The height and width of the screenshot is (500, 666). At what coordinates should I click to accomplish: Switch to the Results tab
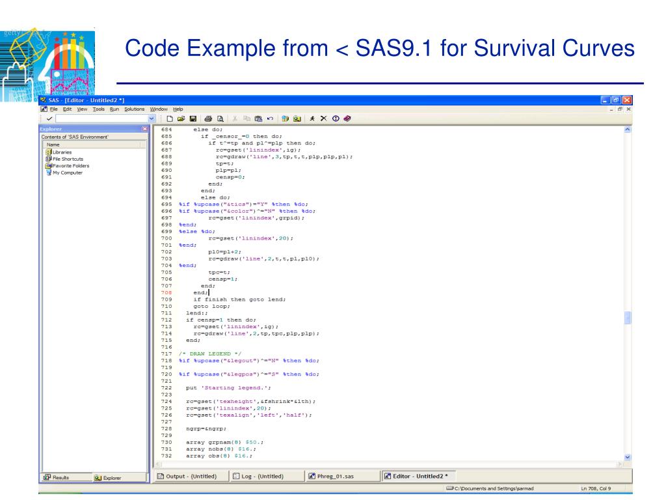[67, 477]
